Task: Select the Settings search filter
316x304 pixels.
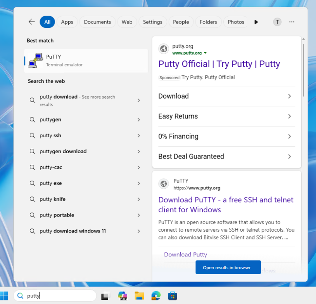Action: click(152, 22)
